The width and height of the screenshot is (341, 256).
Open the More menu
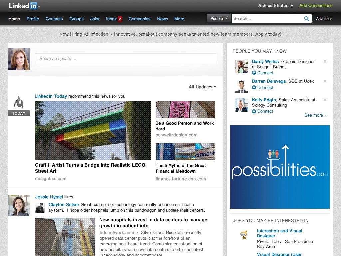[179, 19]
